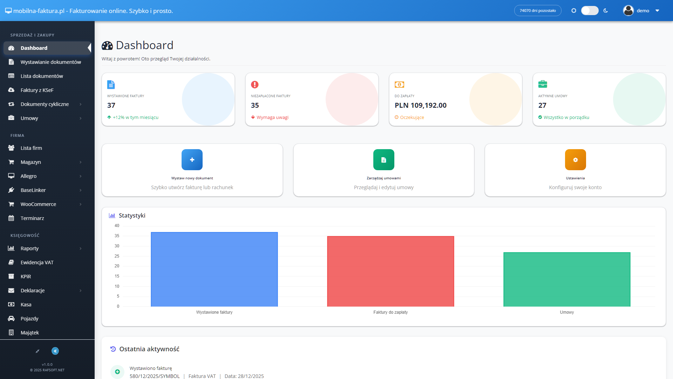This screenshot has height=379, width=673.
Task: Go to Ewidencja VAT menu item
Action: tap(37, 262)
